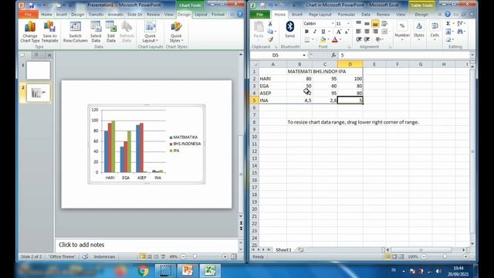The image size is (494, 278).
Task: Click the AutoSum sigma icon
Action: (448, 24)
